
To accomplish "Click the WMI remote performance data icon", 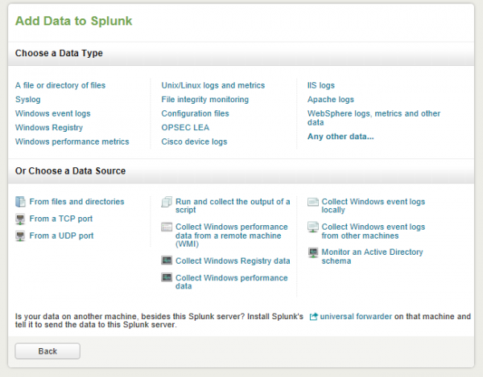I will click(x=167, y=227).
